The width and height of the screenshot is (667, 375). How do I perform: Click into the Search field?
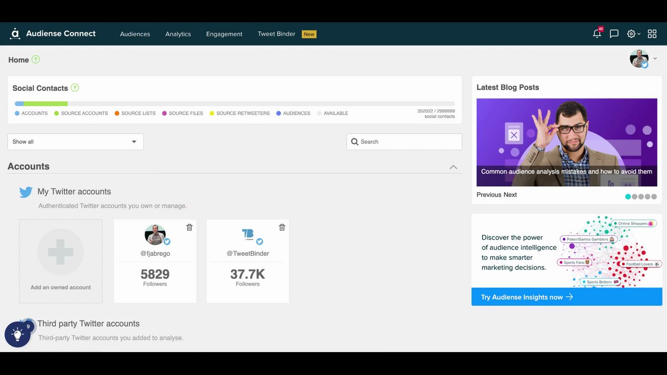(x=404, y=142)
